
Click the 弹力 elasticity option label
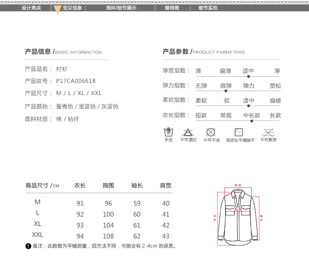pyautogui.click(x=248, y=86)
